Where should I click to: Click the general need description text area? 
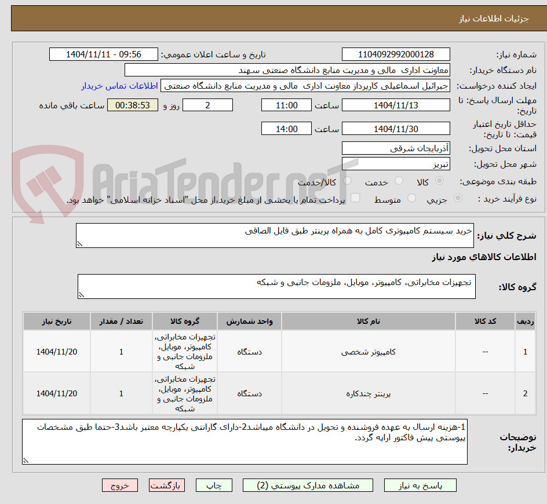[275, 235]
